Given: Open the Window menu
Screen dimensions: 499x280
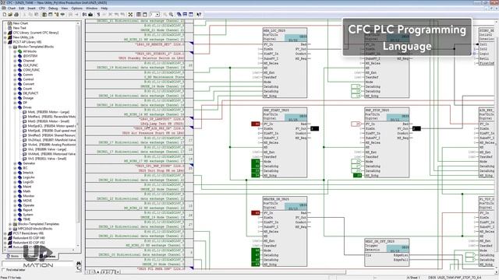Looking at the screenshot, I should click(92, 9).
